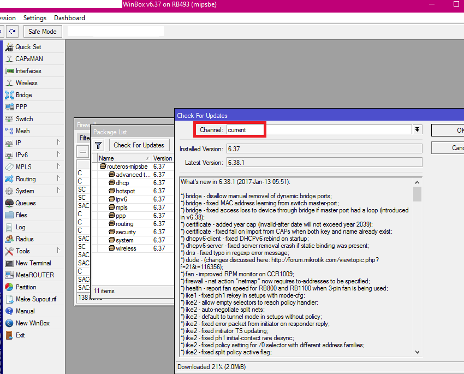464x374 pixels.
Task: Open the Wireless menu icon
Action: coord(9,83)
